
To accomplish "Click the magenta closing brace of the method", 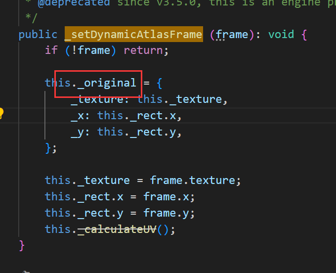I will [x=22, y=245].
